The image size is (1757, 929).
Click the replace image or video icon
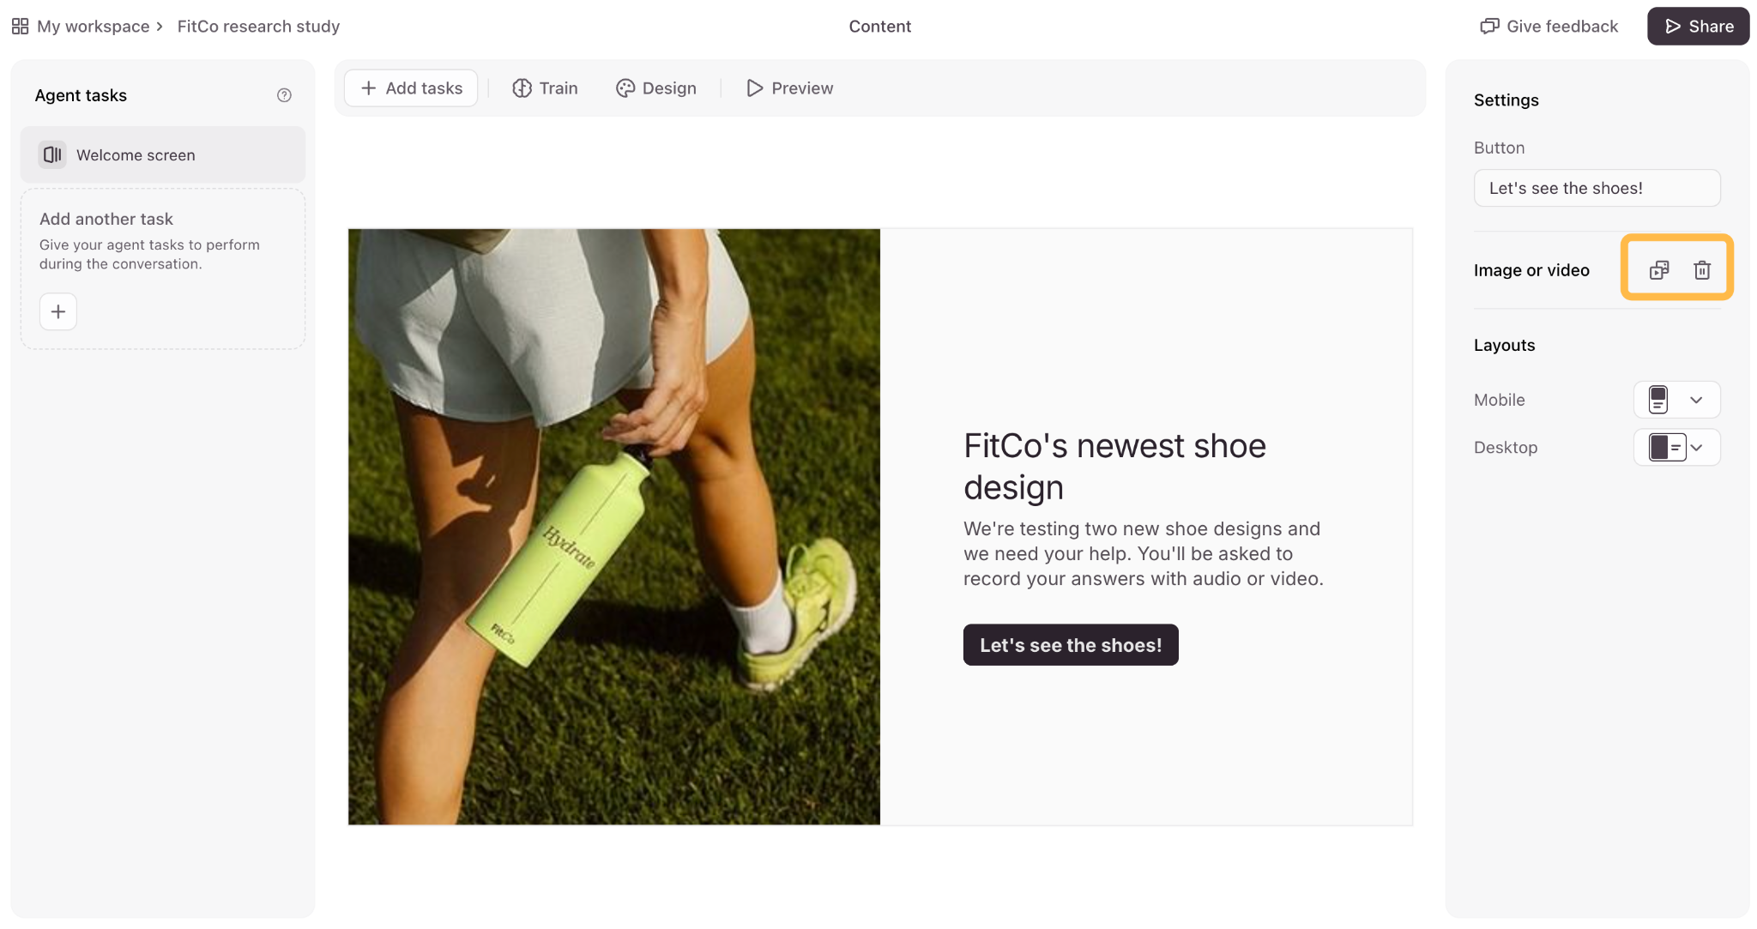click(x=1659, y=270)
